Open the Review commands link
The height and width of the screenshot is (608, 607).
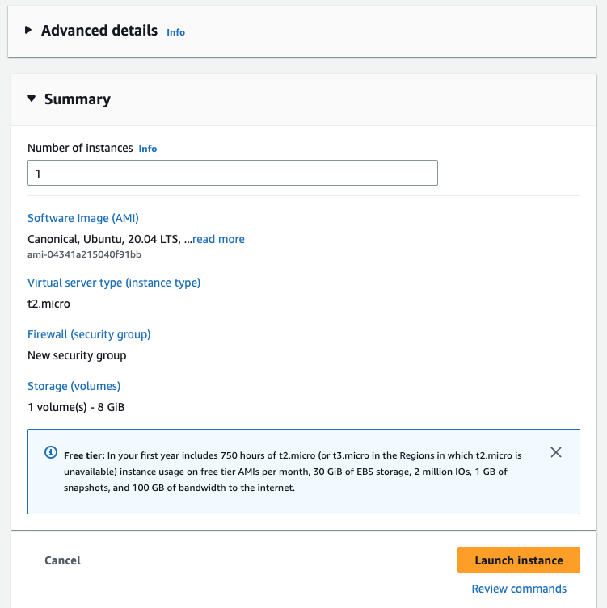point(519,589)
